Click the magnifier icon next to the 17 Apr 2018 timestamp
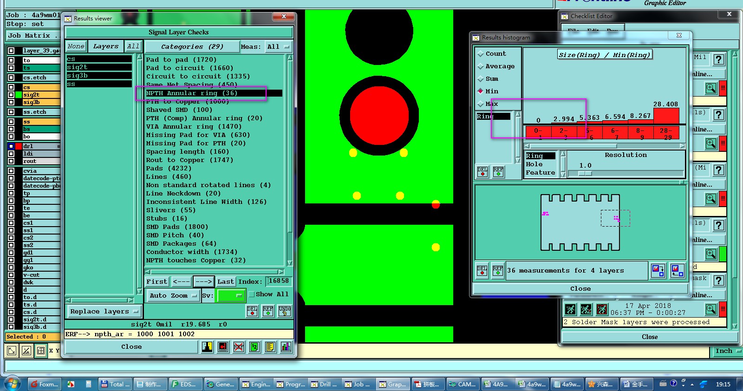Image resolution: width=743 pixels, height=391 pixels. point(711,309)
